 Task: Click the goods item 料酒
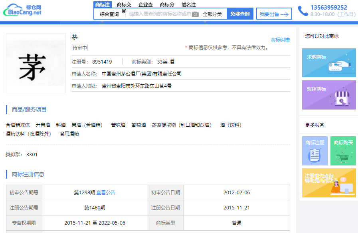[61, 125]
